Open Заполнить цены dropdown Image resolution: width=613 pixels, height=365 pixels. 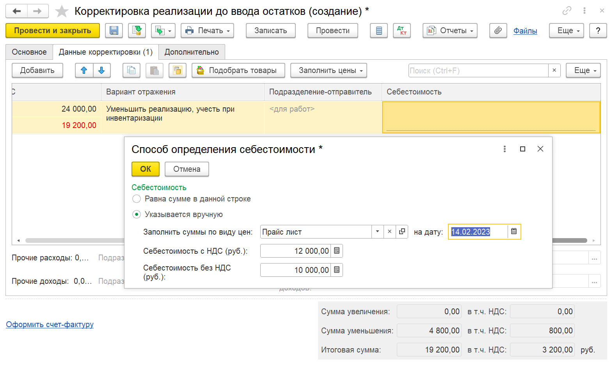[329, 70]
